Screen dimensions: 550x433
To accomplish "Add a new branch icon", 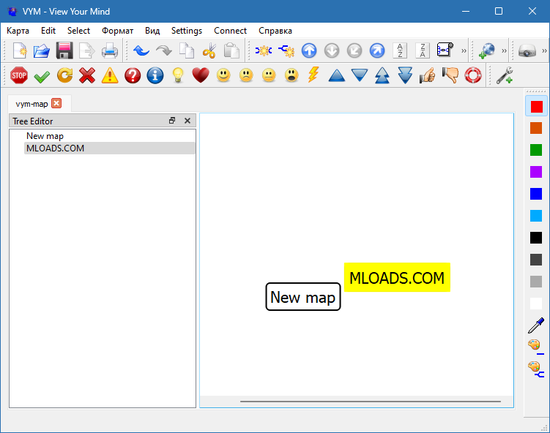I will [x=286, y=50].
